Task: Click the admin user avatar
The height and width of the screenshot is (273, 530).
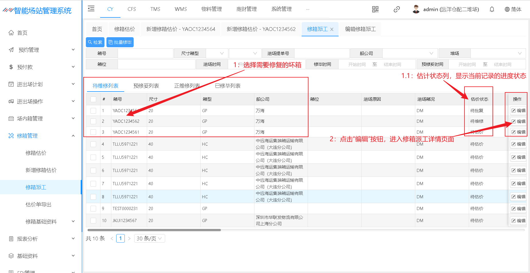Action: [x=416, y=9]
